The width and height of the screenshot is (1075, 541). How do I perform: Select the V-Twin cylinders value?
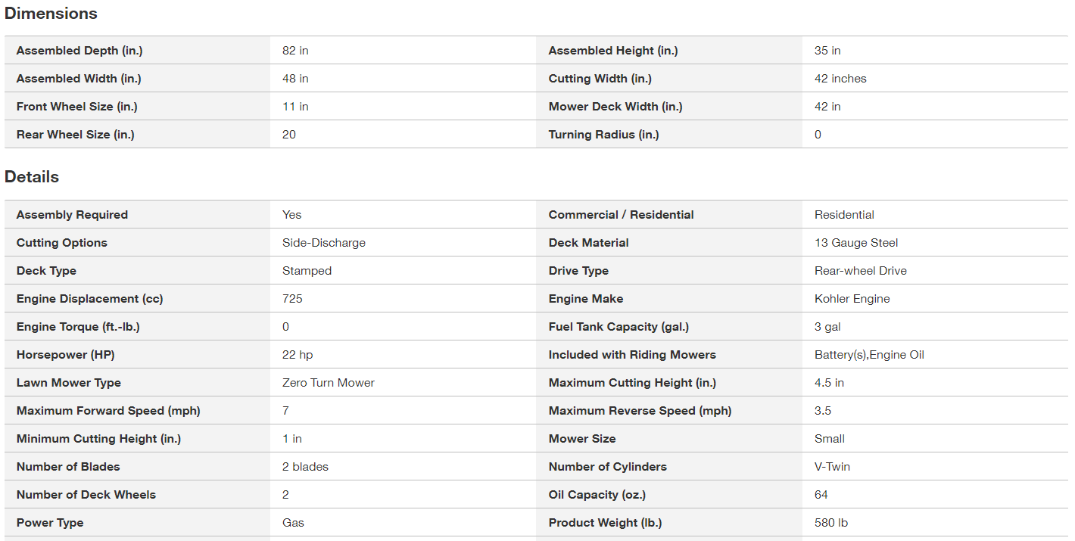tap(832, 467)
